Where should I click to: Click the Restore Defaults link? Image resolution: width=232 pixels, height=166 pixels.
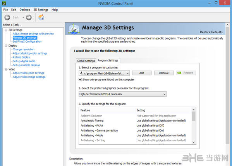tap(211, 32)
